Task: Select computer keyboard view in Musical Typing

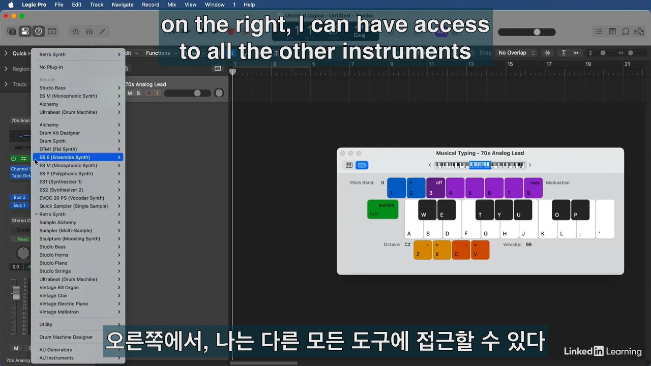Action: [362, 165]
